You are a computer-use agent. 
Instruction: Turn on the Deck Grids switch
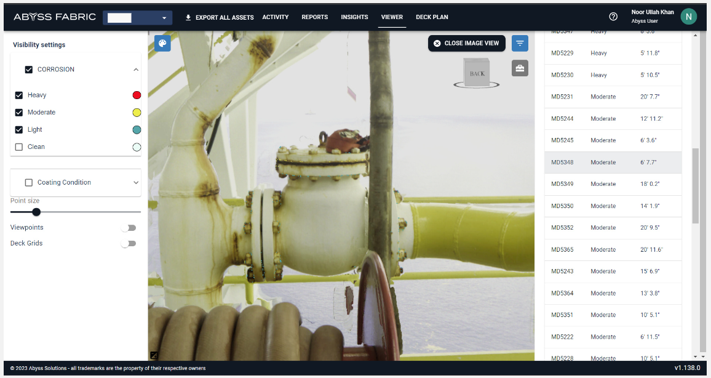pyautogui.click(x=128, y=244)
